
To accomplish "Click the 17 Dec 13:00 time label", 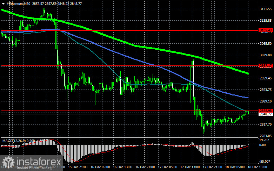I will pos(190,167).
